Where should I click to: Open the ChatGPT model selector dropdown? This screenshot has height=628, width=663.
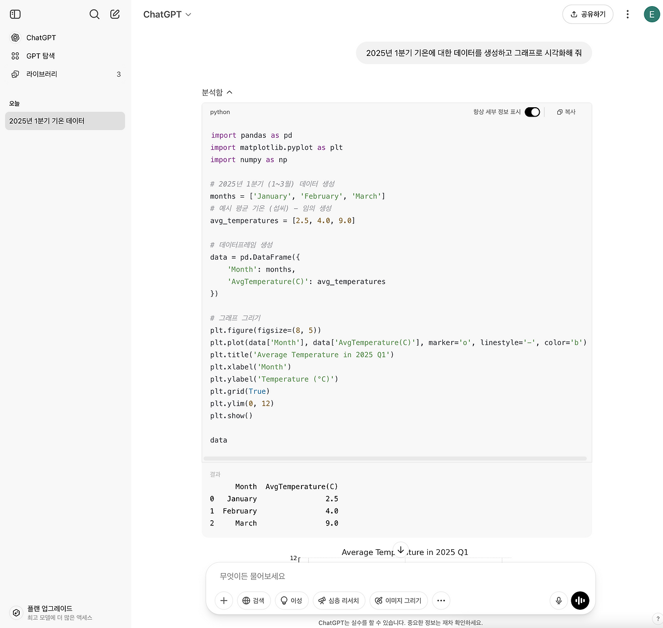[x=167, y=15]
